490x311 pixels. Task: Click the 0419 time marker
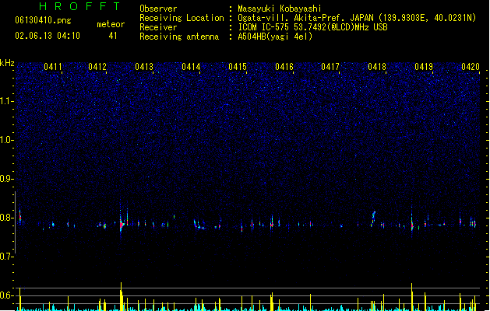pos(424,67)
